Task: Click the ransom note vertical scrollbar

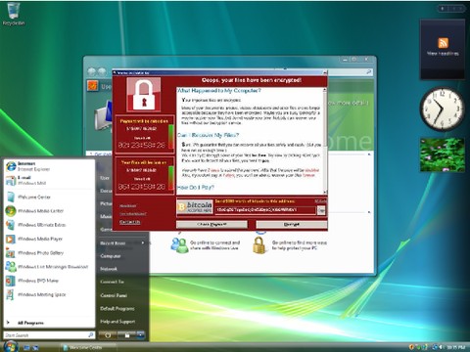Action: [x=324, y=141]
